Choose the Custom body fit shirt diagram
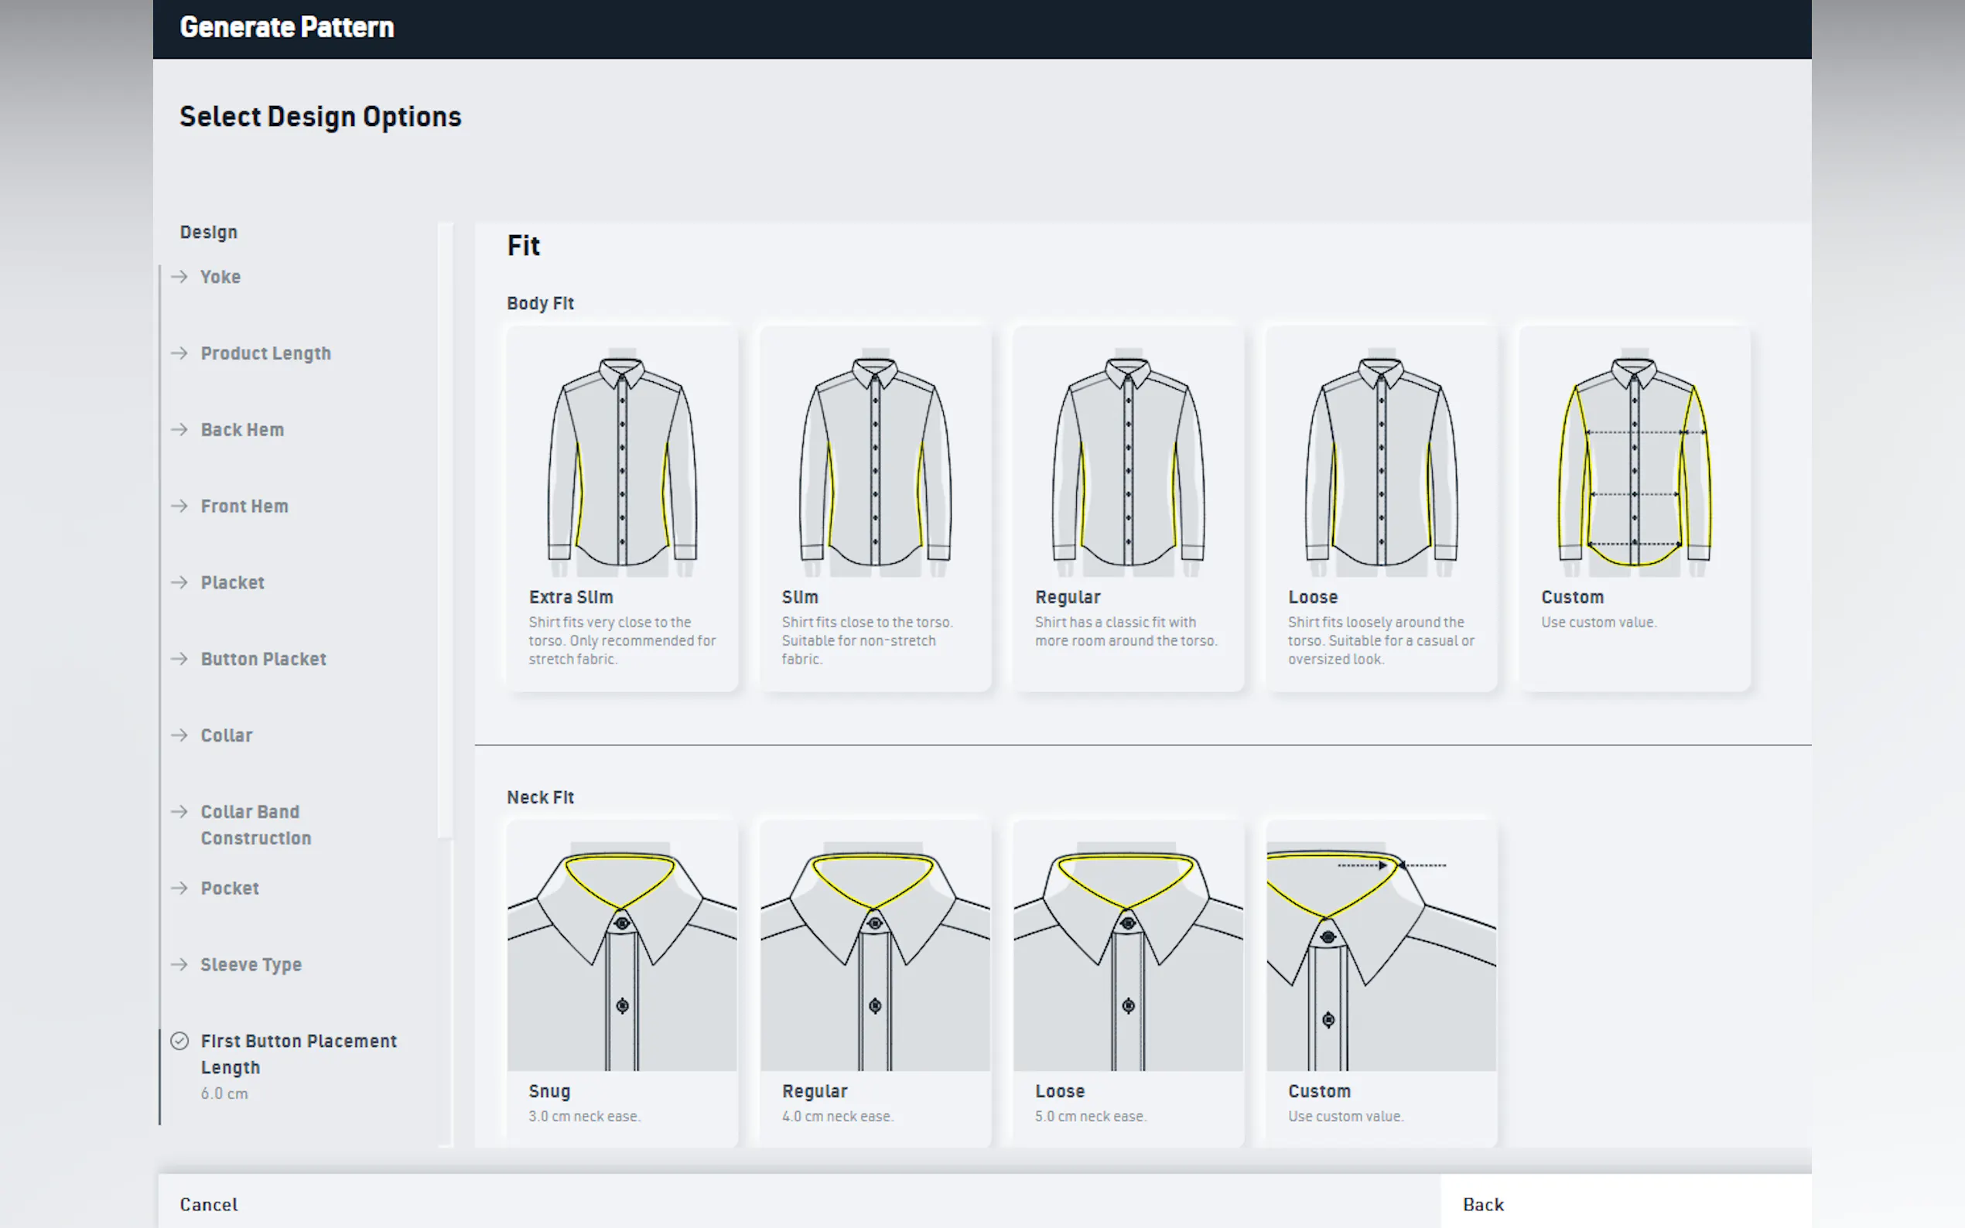Screen dimensions: 1965x1228 click(x=1634, y=465)
